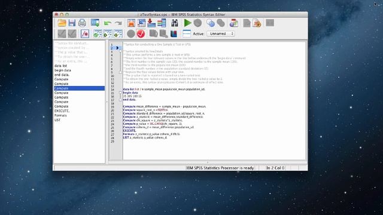Screen dimensions: 383x215
Task: Select 'begin data' in the navigation pane
Action: point(63,70)
